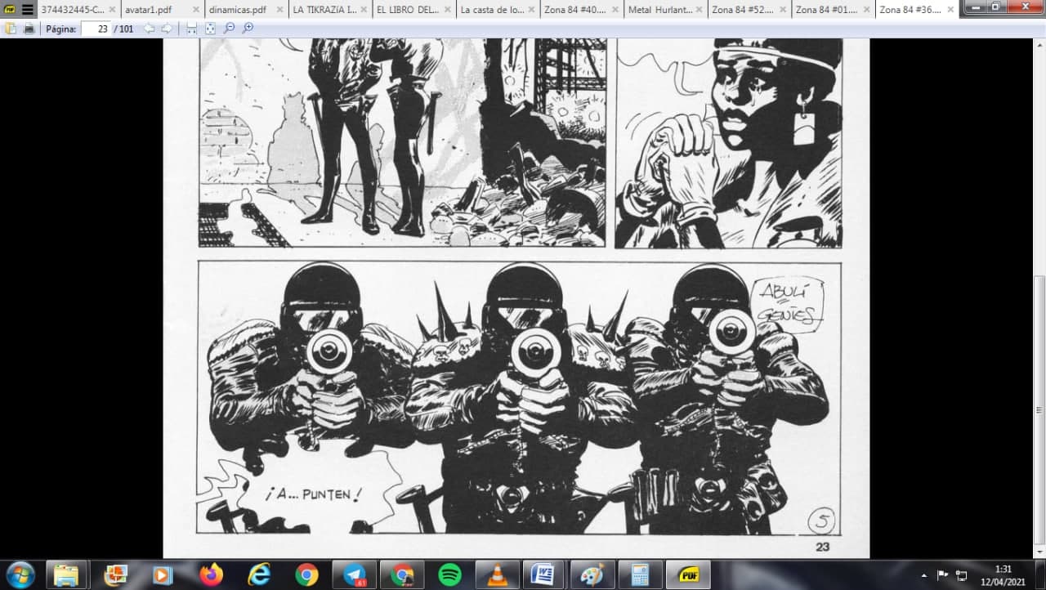Image resolution: width=1046 pixels, height=590 pixels.
Task: Click the comic page number 23
Action: click(x=822, y=548)
